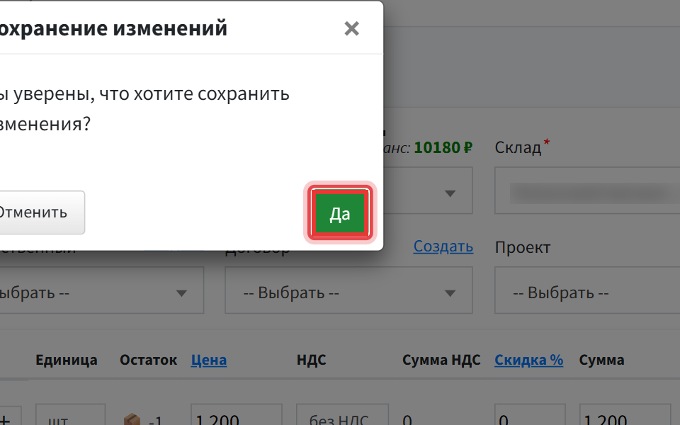This screenshot has height=425, width=680.
Task: Click the green balance amount 10180 ₽
Action: click(x=443, y=148)
